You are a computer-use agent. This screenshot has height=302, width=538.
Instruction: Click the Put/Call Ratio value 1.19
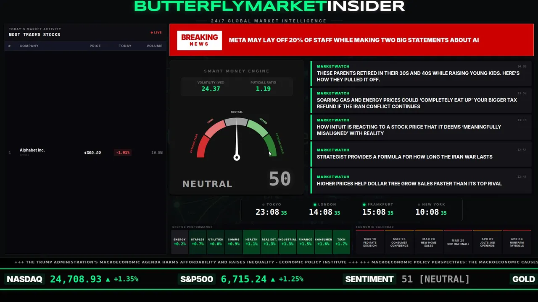[263, 89]
